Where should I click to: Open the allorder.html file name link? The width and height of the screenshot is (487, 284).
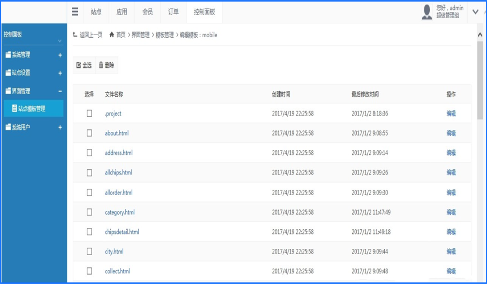tap(119, 192)
